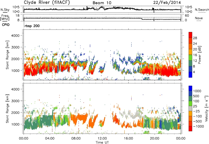Viewport: 209px width, 144px height.
Task: Click the 'Velocity [m s⁻¹]' colorbar label
Action: (206, 108)
